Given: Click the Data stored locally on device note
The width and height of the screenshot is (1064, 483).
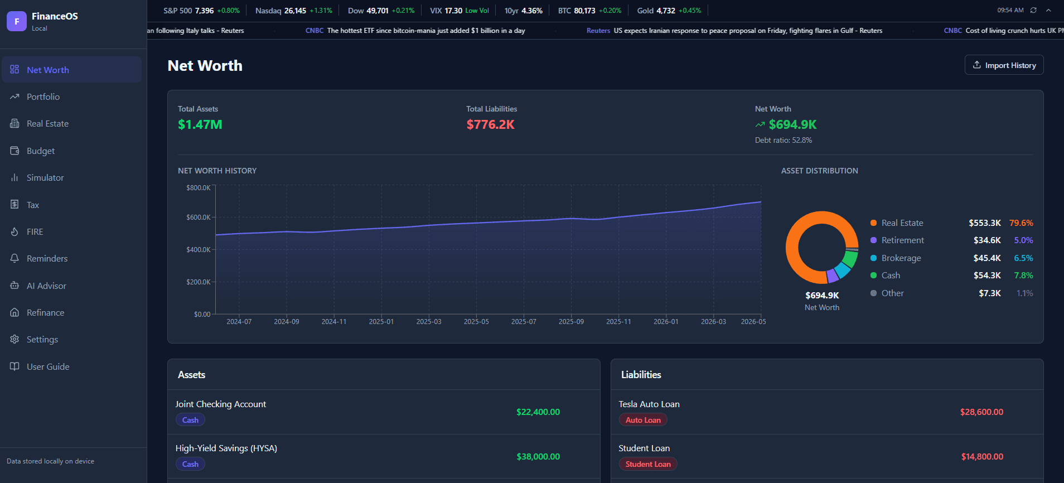Looking at the screenshot, I should [x=50, y=461].
